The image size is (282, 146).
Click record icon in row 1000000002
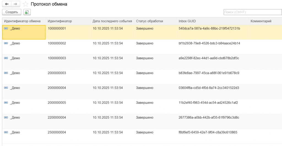tap(6, 43)
